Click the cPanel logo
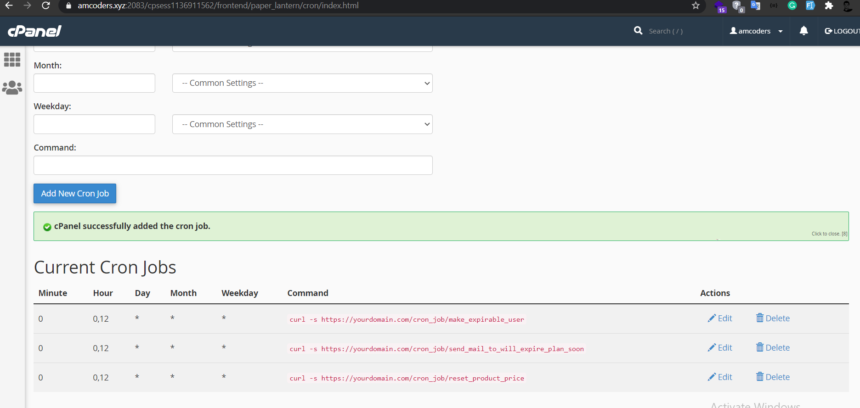The height and width of the screenshot is (408, 860). 34,31
